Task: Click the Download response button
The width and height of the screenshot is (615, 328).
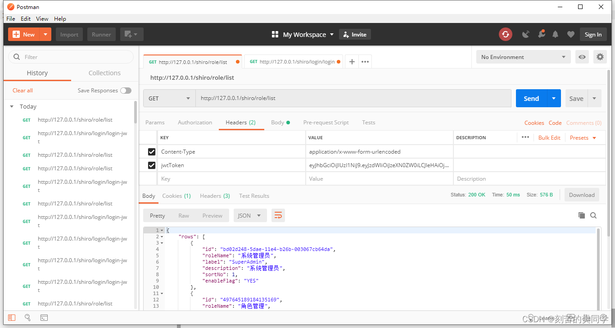Action: [x=582, y=195]
